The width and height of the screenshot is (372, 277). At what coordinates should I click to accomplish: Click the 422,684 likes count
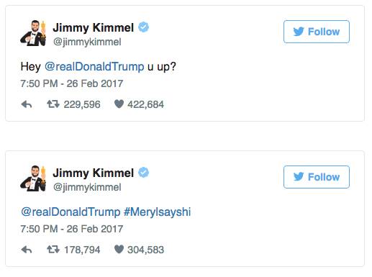pos(145,104)
